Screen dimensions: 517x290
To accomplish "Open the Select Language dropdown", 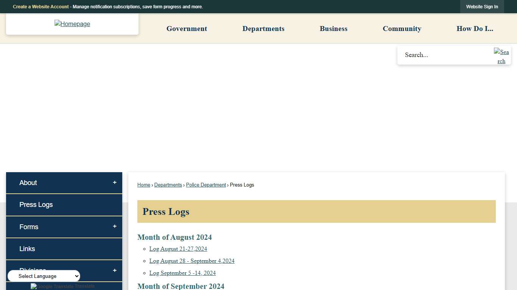I will (44, 276).
